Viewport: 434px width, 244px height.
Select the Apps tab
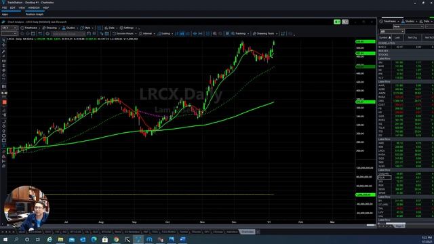(5, 14)
